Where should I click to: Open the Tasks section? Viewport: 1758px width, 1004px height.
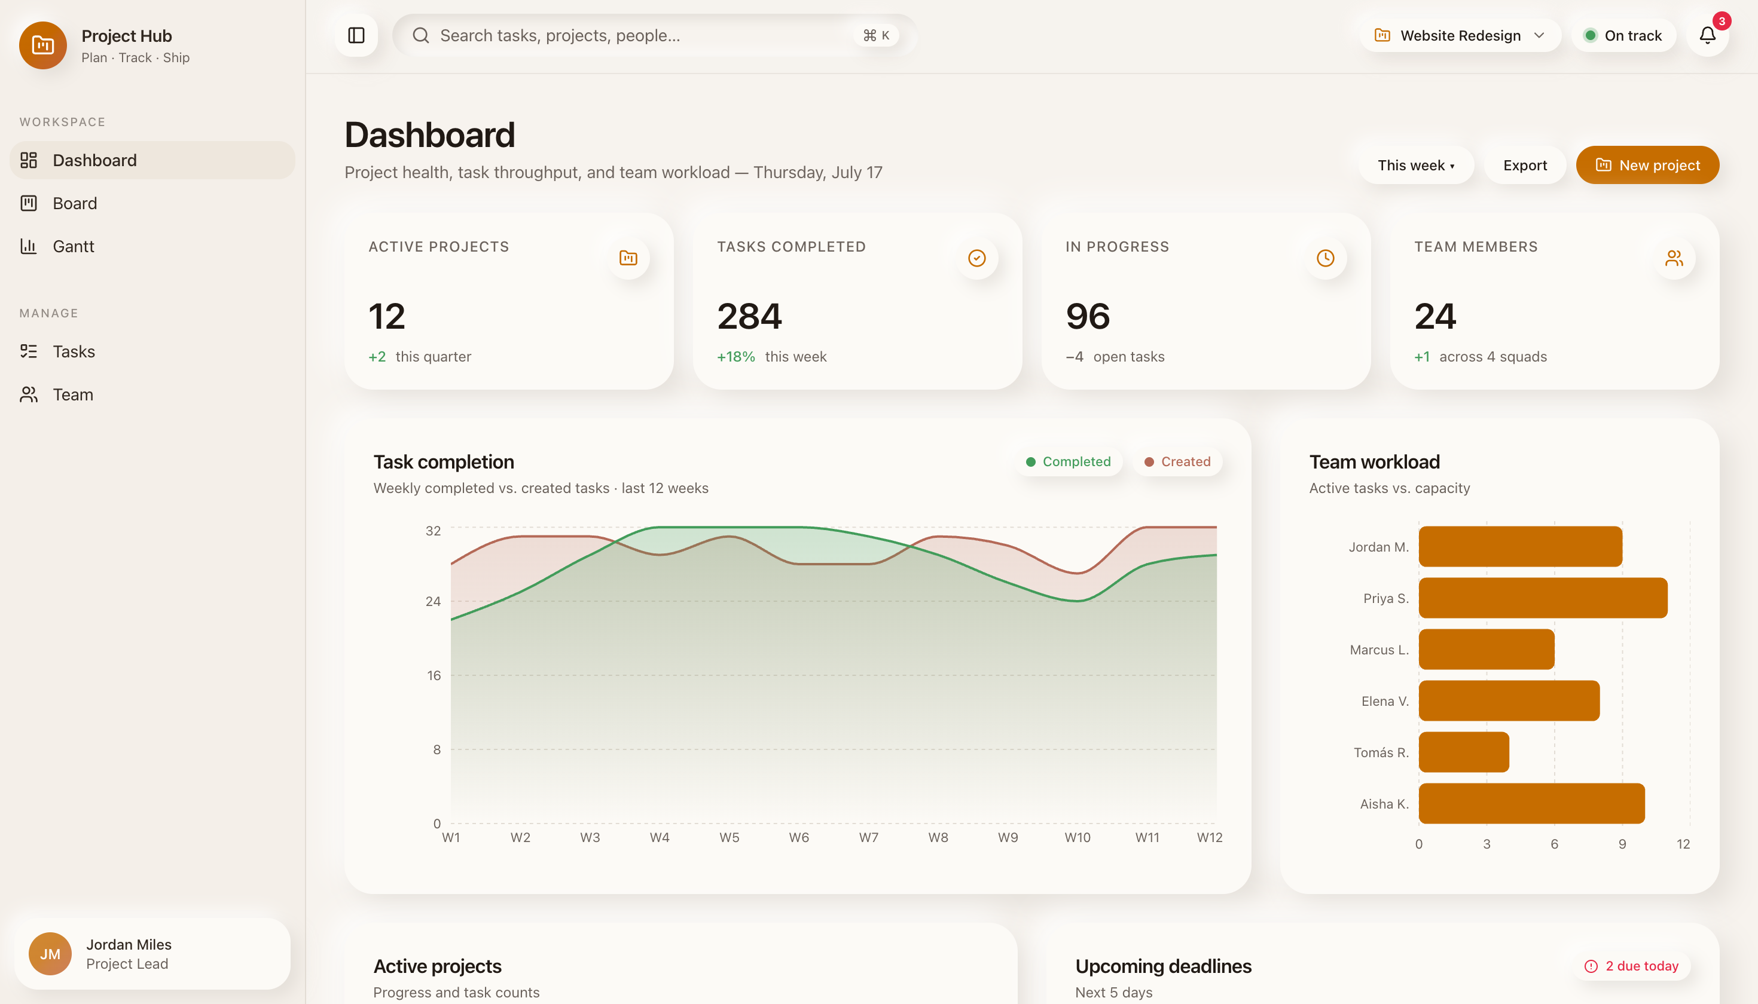click(x=152, y=351)
